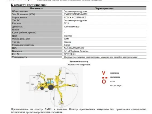Click the 'Рег. №' row label
The image size is (152, 114).
16,54
